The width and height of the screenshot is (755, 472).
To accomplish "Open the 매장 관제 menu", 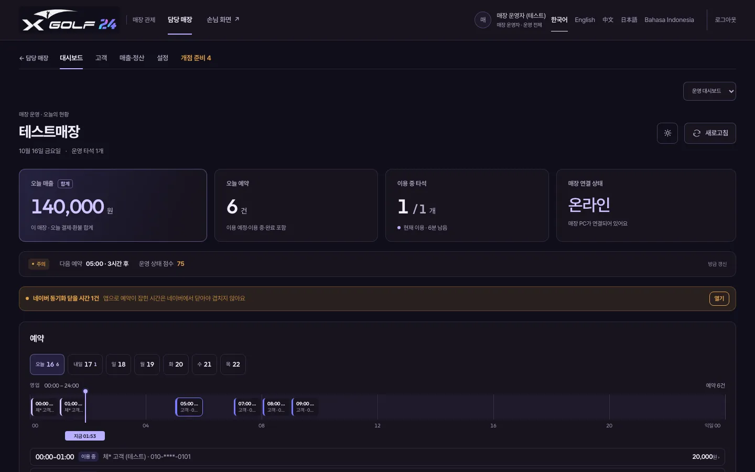I will (x=144, y=20).
